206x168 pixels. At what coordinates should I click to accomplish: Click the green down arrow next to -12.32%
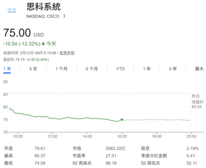(x=43, y=44)
